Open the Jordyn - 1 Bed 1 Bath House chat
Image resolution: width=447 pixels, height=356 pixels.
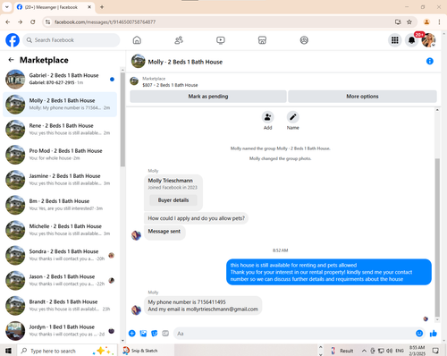60,330
